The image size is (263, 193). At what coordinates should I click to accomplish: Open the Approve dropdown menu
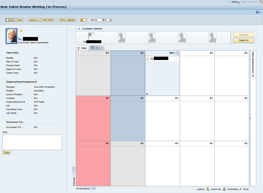tap(34, 20)
